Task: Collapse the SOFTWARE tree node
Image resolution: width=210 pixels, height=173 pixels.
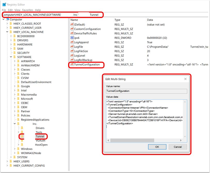Action: click(11, 57)
